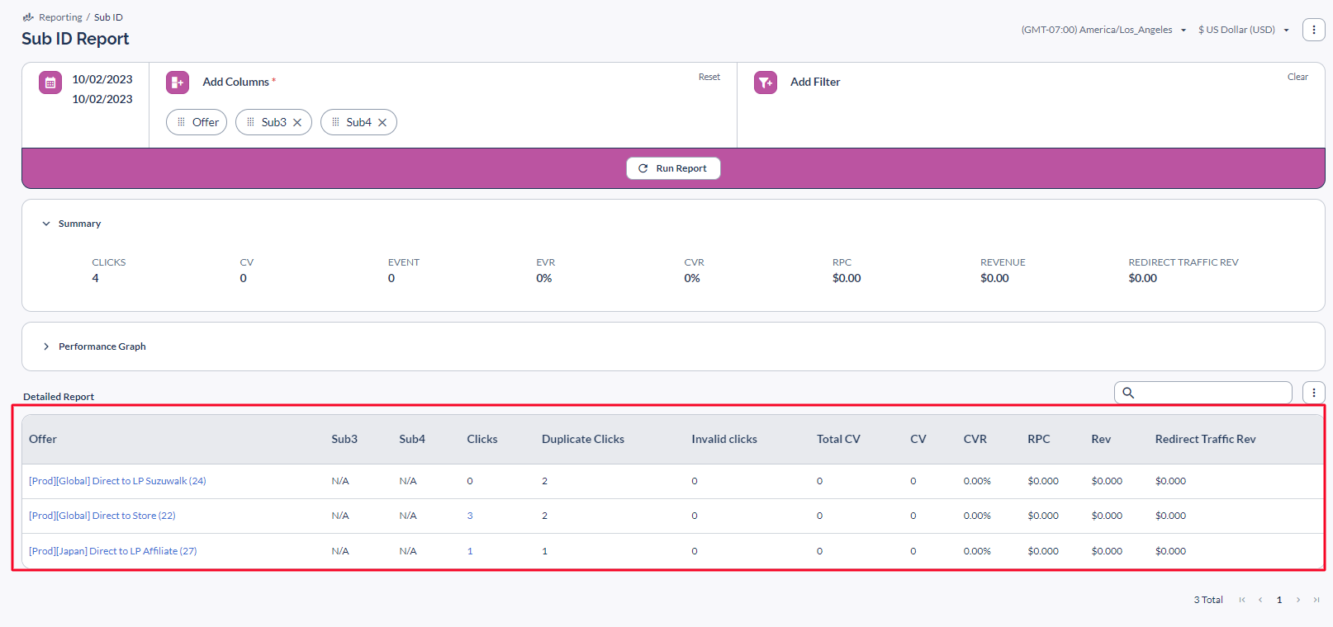Remove the Sub4 column chip

[x=382, y=123]
